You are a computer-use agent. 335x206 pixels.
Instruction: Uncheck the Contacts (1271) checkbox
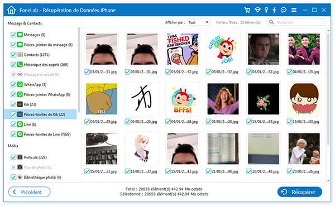click(13, 55)
